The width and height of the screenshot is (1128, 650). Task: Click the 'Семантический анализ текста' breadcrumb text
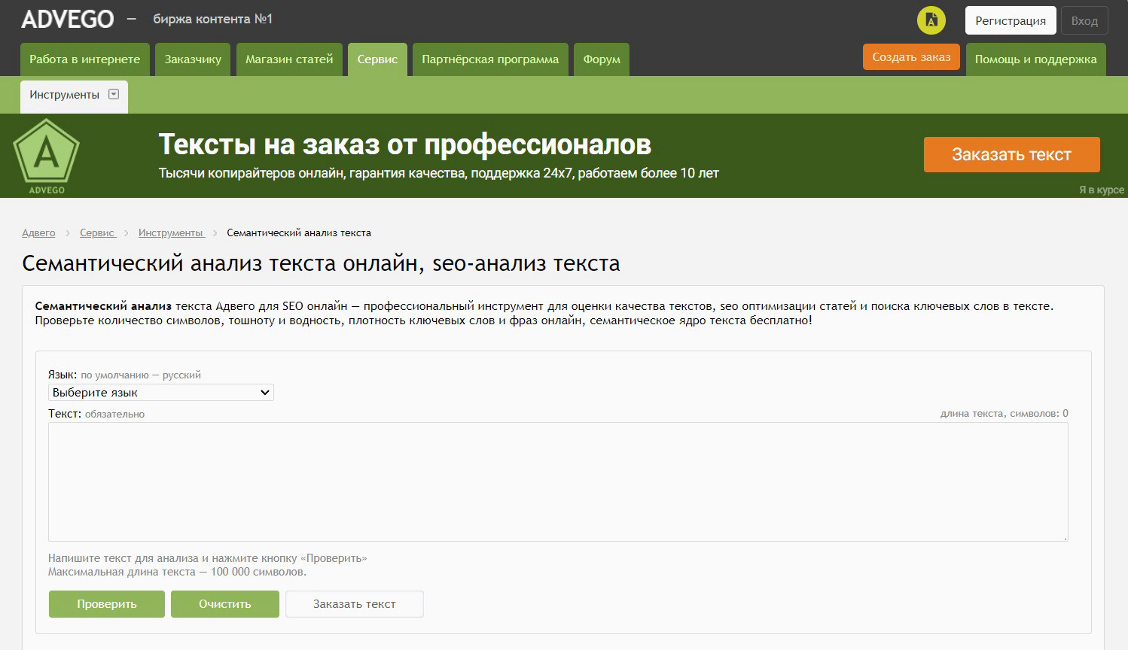pos(299,232)
